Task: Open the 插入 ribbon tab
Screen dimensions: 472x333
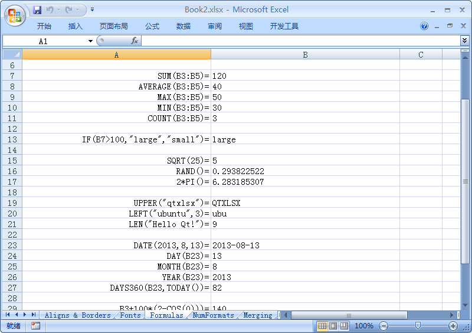Action: point(76,26)
